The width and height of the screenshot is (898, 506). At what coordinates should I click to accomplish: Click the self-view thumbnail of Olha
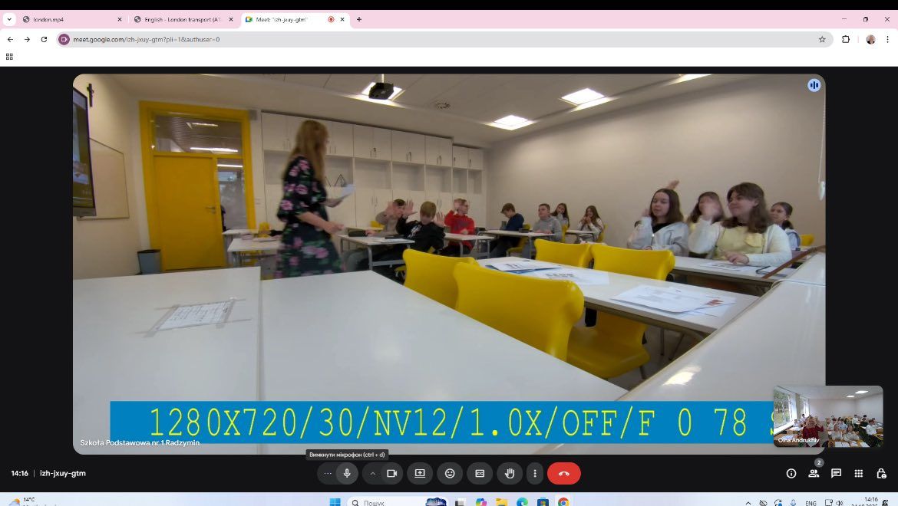(827, 416)
